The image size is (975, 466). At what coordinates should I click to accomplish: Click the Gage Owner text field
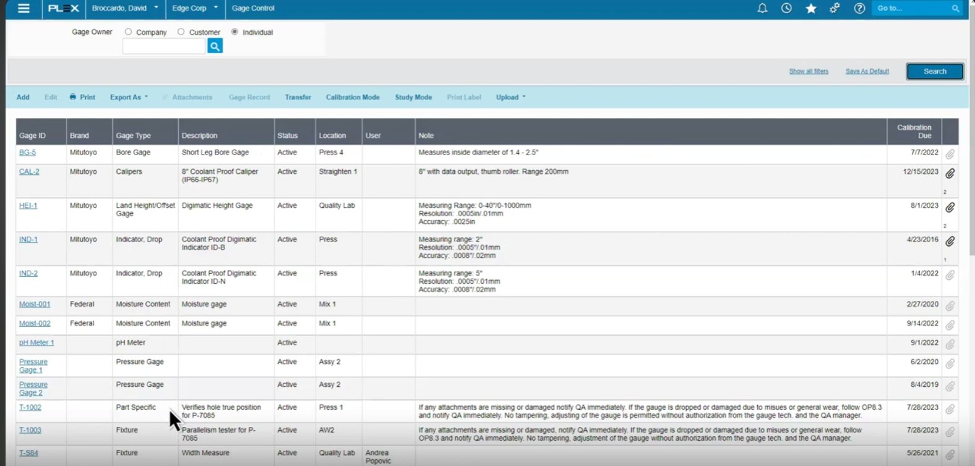(x=164, y=46)
